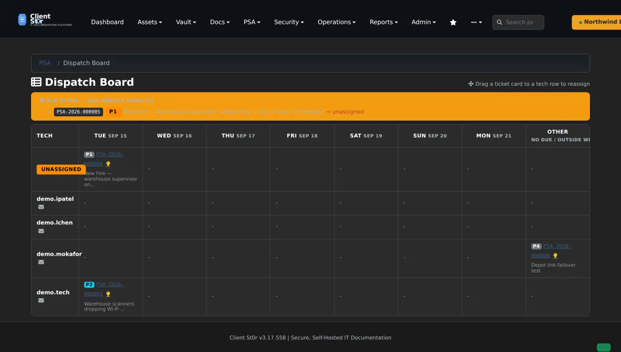Click the MON SEP 21 column header
621x352 pixels.
click(494, 136)
